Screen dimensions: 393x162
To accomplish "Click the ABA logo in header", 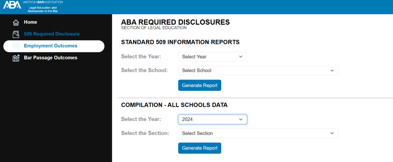I will 12,5.
